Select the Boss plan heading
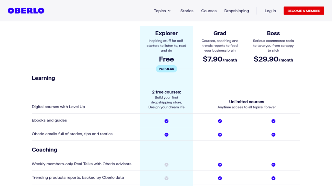332x186 pixels. click(273, 33)
